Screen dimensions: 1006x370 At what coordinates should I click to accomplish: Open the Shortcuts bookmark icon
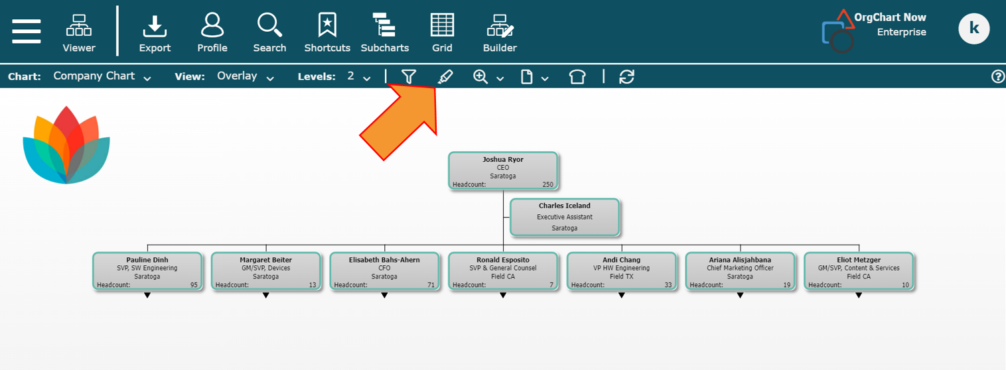[327, 32]
